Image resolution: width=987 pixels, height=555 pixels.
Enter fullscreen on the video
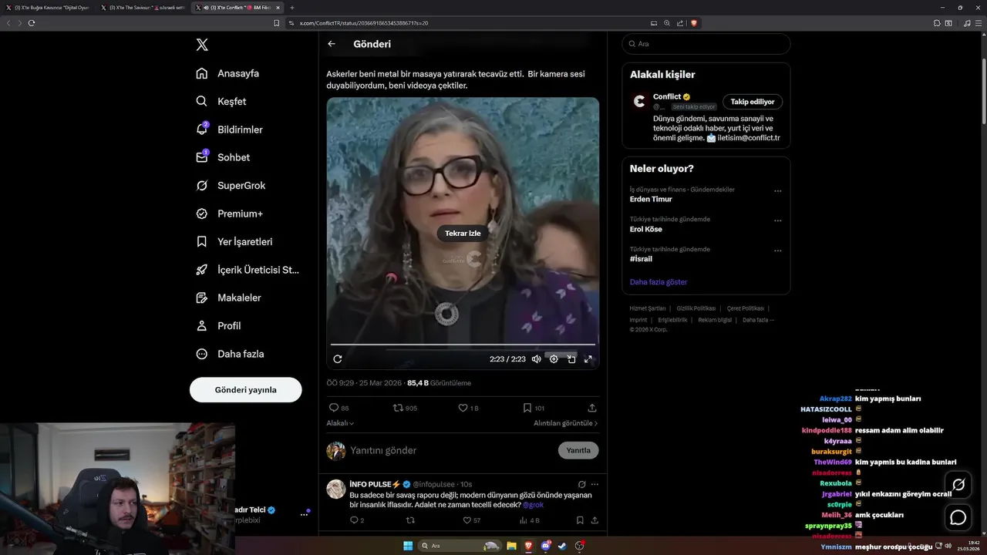(588, 359)
